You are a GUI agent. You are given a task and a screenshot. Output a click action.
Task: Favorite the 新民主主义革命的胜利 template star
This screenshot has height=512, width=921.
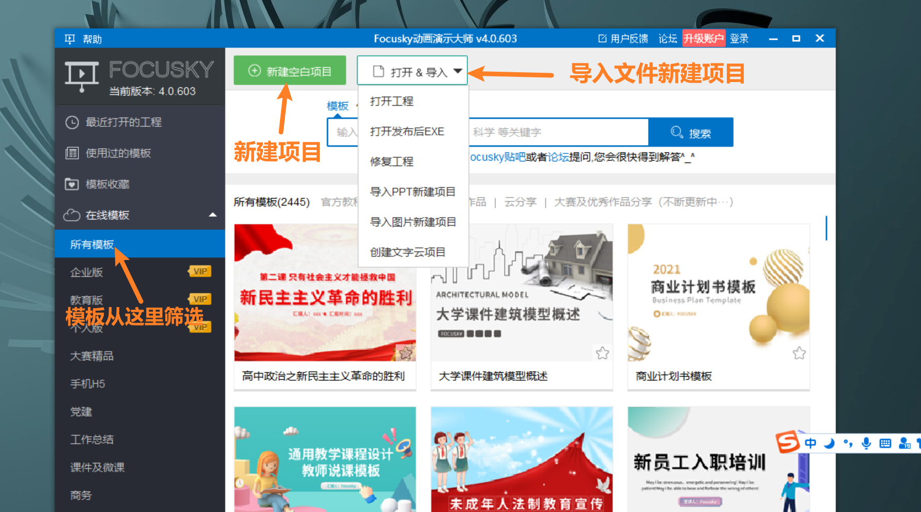(x=405, y=353)
